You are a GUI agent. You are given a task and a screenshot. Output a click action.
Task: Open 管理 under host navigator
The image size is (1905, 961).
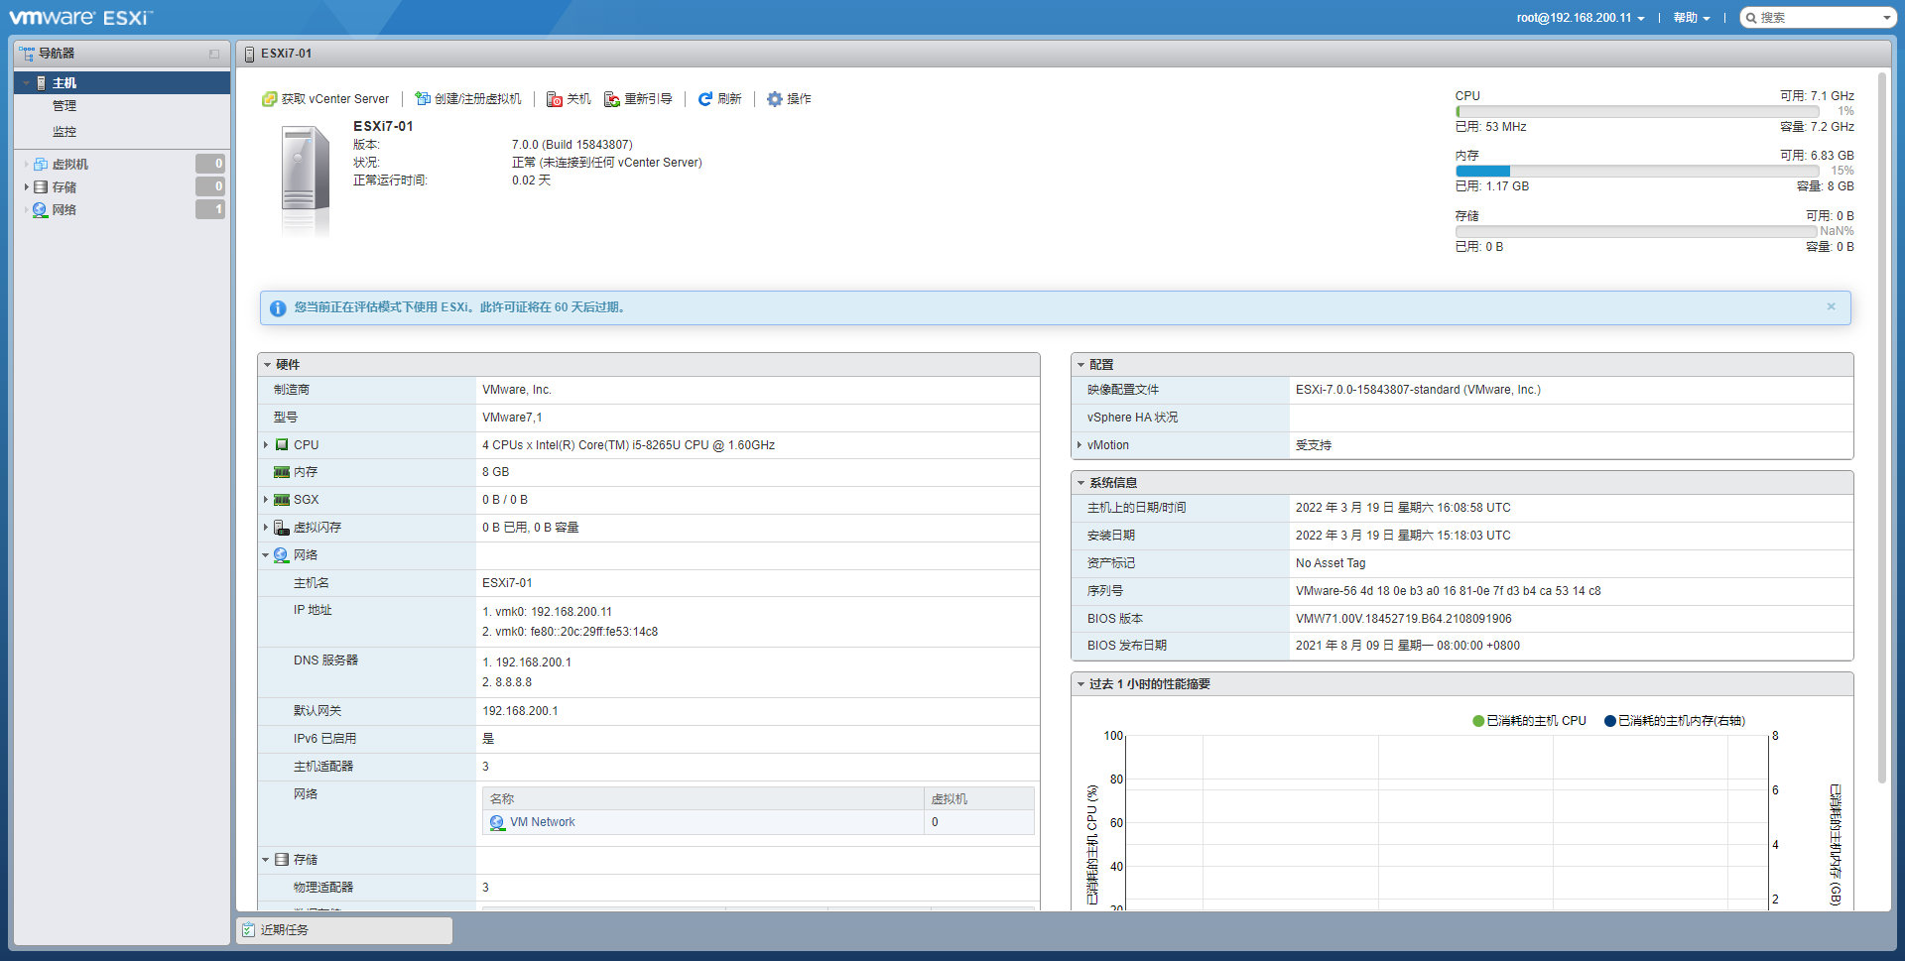[64, 106]
